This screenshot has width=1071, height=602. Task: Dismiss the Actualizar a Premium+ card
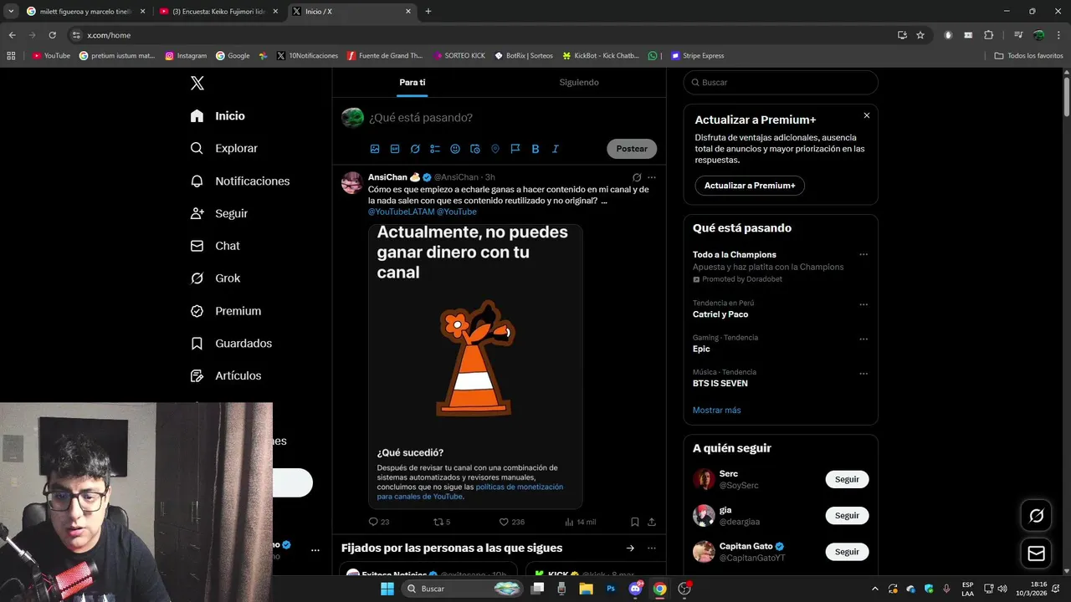click(867, 115)
